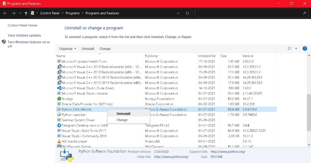Select Visual C++ 2015-2019 Redistributable (x86) icon

59,83
